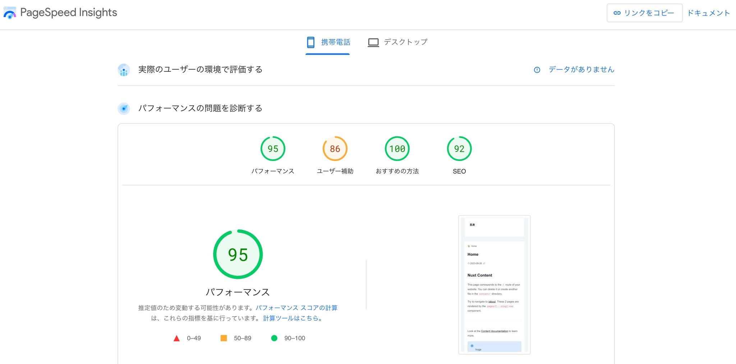Screen dimensions: 736x364
Task: Click the info icon beside データがありません
Action: point(537,70)
